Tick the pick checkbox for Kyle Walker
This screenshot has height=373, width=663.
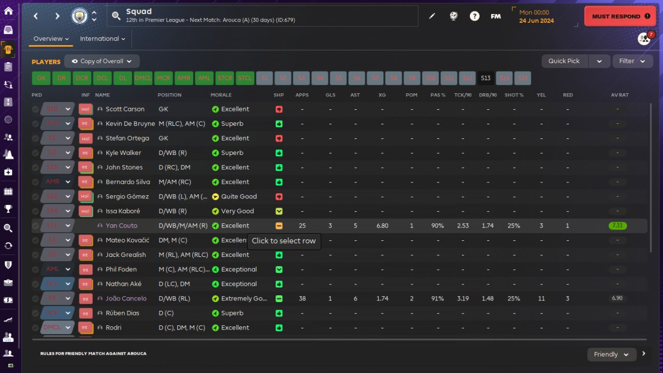point(35,153)
